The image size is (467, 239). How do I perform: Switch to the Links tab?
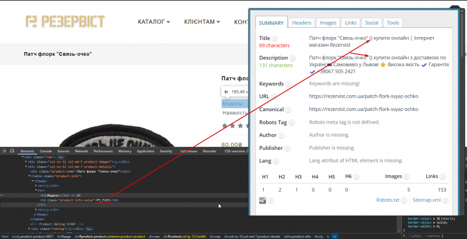pyautogui.click(x=350, y=22)
